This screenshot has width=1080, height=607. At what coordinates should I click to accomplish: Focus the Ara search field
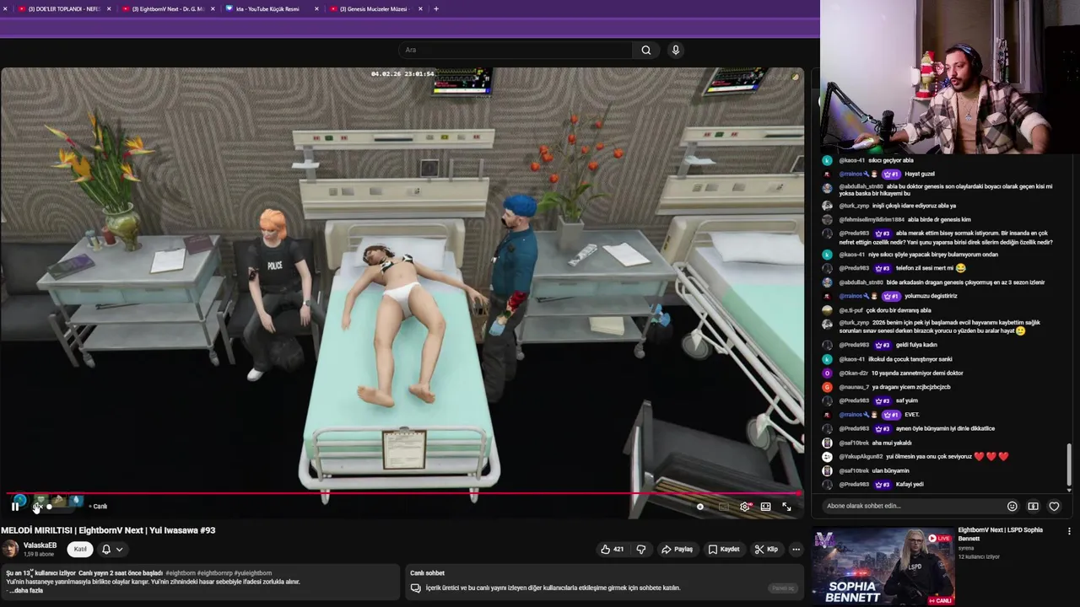516,50
